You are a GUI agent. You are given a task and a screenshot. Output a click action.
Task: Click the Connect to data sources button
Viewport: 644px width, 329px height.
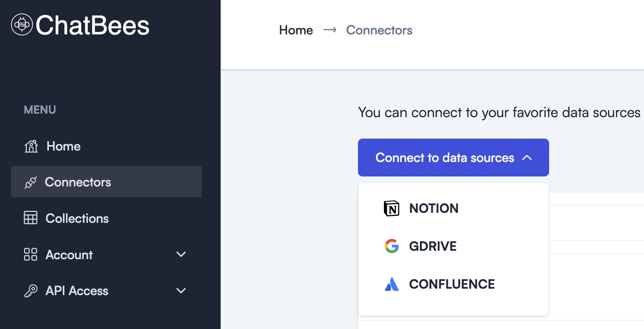444,158
